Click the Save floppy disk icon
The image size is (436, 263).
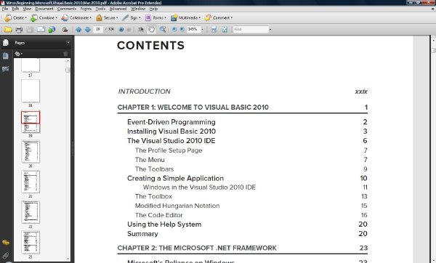(30, 30)
